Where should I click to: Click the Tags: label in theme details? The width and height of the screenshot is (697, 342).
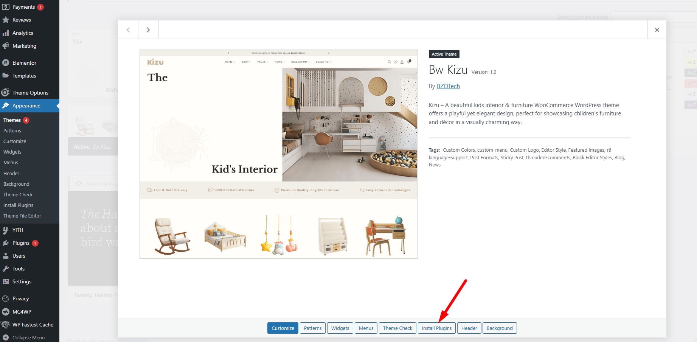[434, 150]
